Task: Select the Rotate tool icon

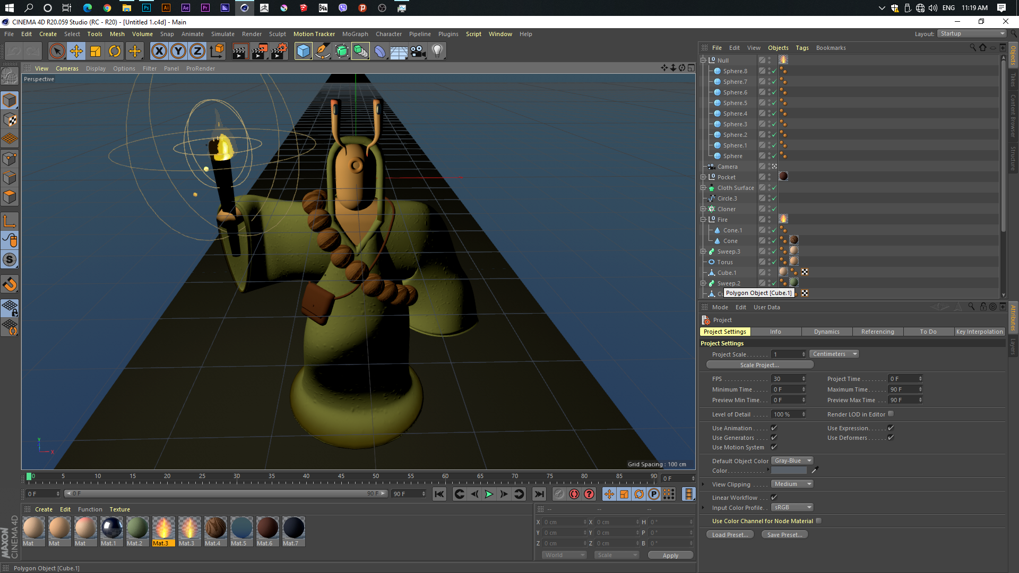Action: click(x=115, y=51)
